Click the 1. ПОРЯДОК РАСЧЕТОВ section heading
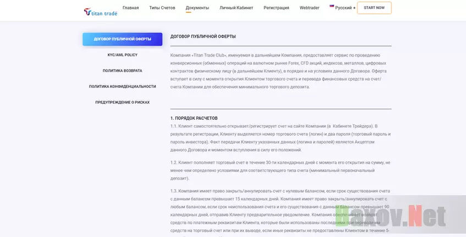 pos(194,118)
